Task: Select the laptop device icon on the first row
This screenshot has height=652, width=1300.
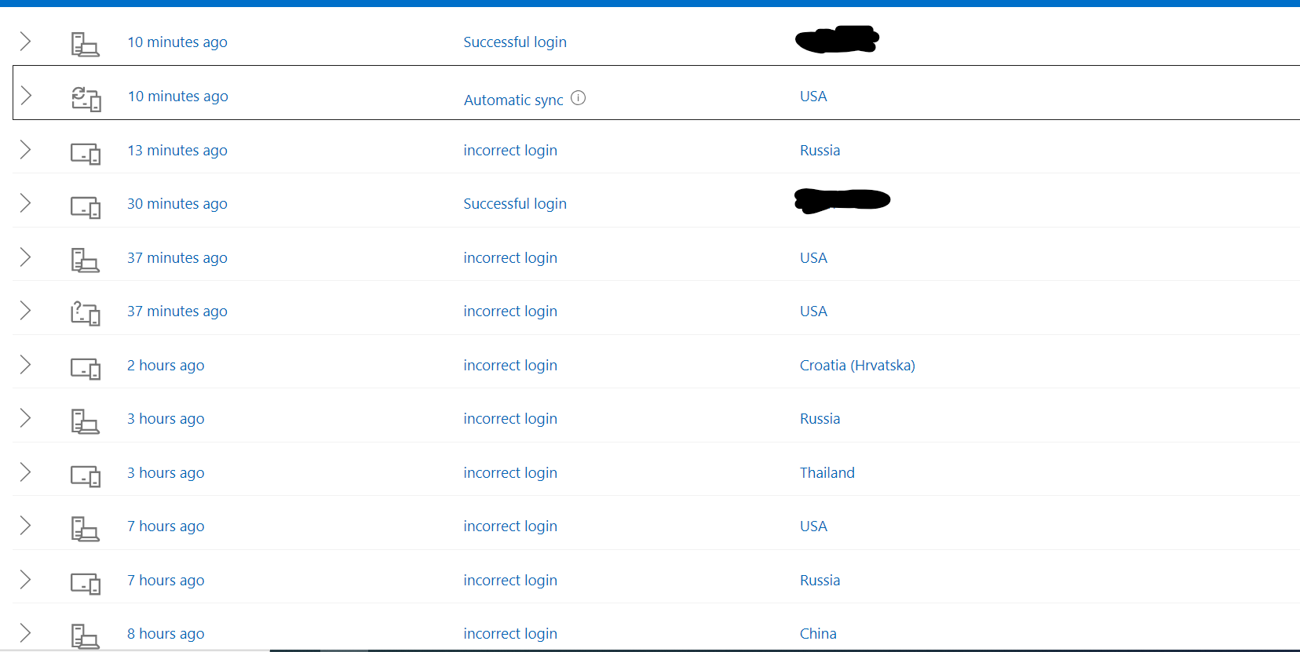Action: click(x=86, y=43)
